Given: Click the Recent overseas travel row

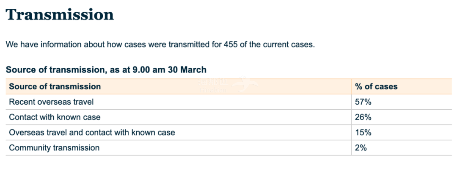Looking at the screenshot, I should [x=228, y=102].
